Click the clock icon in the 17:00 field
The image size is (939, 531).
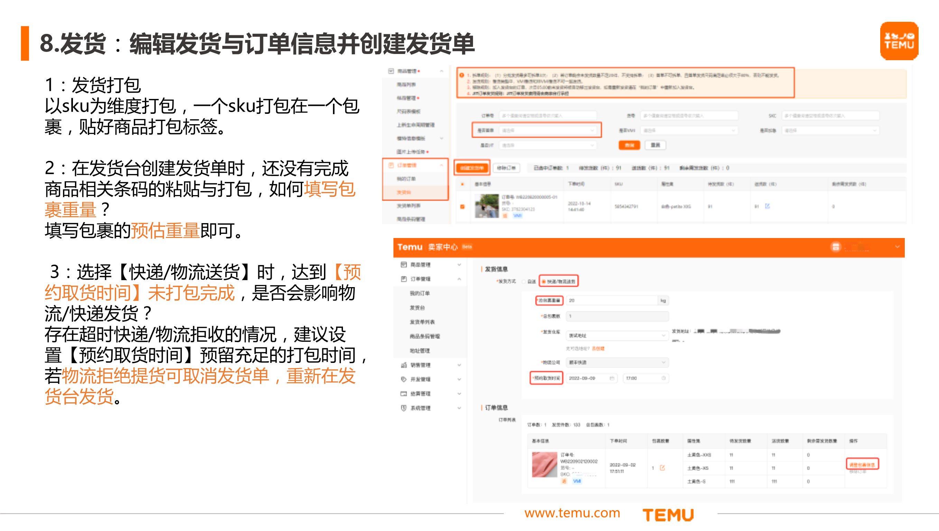[x=664, y=378]
